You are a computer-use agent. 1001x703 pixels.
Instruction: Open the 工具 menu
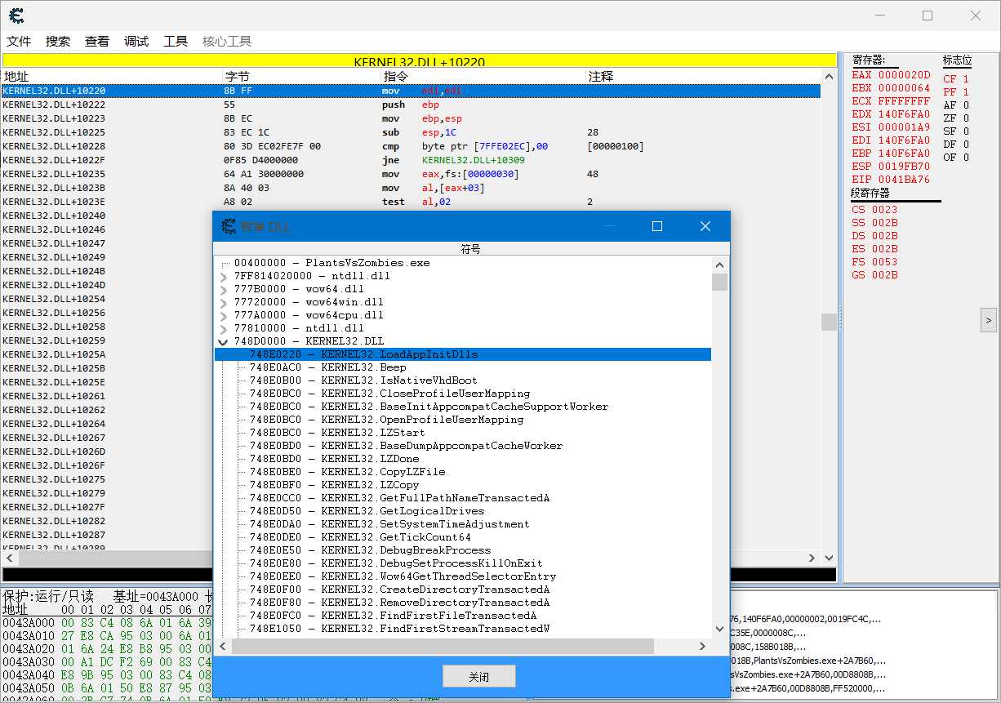176,42
